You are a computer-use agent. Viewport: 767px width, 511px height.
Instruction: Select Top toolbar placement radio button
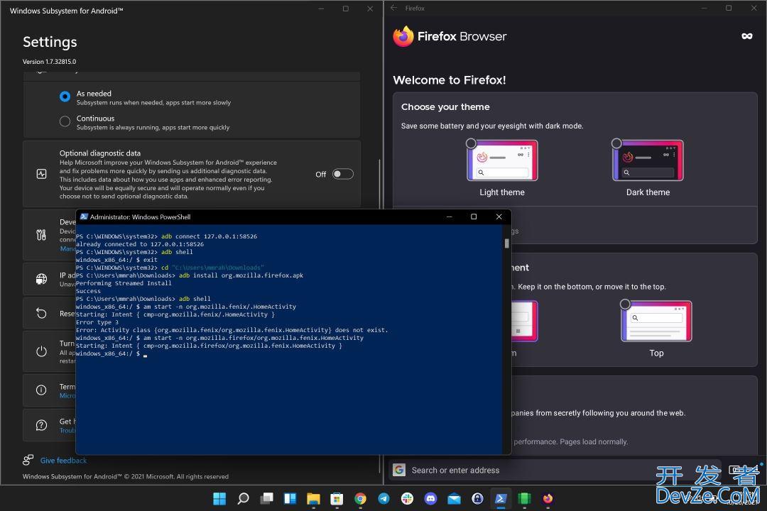[x=625, y=304]
